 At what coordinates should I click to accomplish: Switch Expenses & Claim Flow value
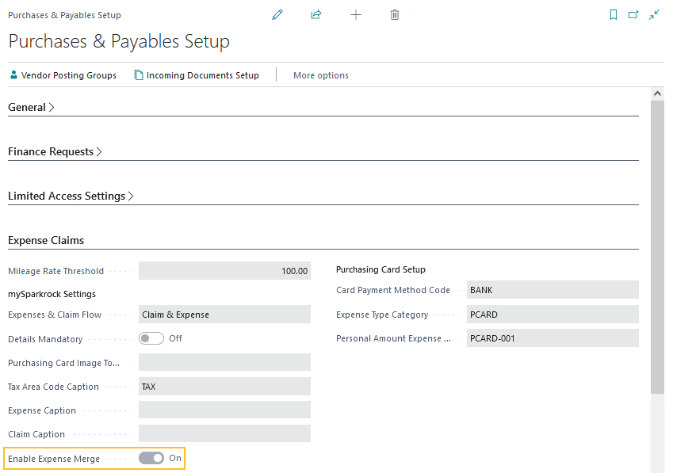click(224, 314)
